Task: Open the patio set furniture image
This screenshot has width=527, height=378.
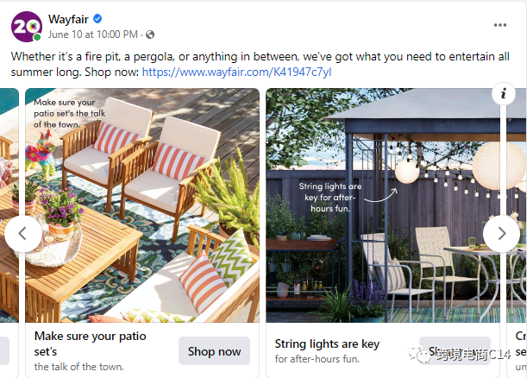Action: tap(142, 205)
